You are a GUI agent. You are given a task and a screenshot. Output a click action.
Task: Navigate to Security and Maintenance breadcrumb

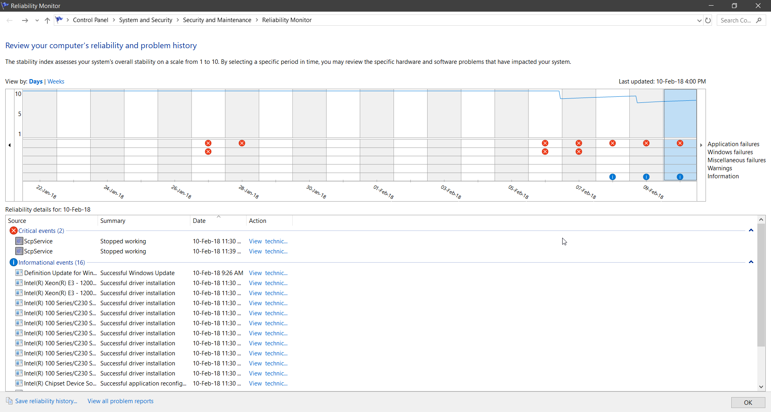(x=217, y=20)
